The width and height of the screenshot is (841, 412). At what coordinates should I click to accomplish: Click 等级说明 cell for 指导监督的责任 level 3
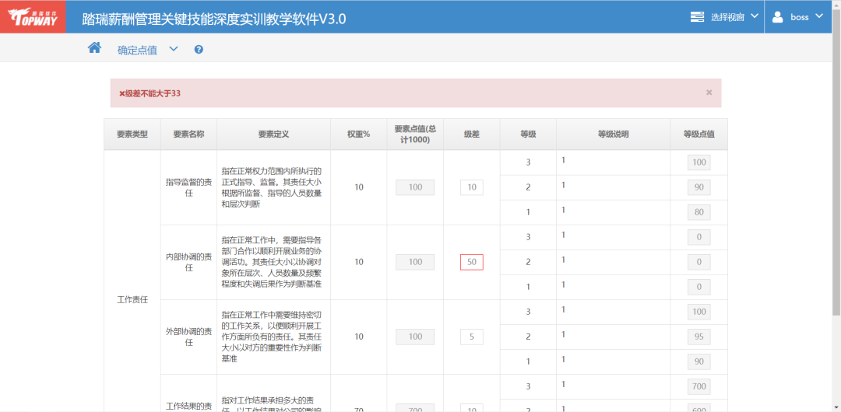point(613,162)
